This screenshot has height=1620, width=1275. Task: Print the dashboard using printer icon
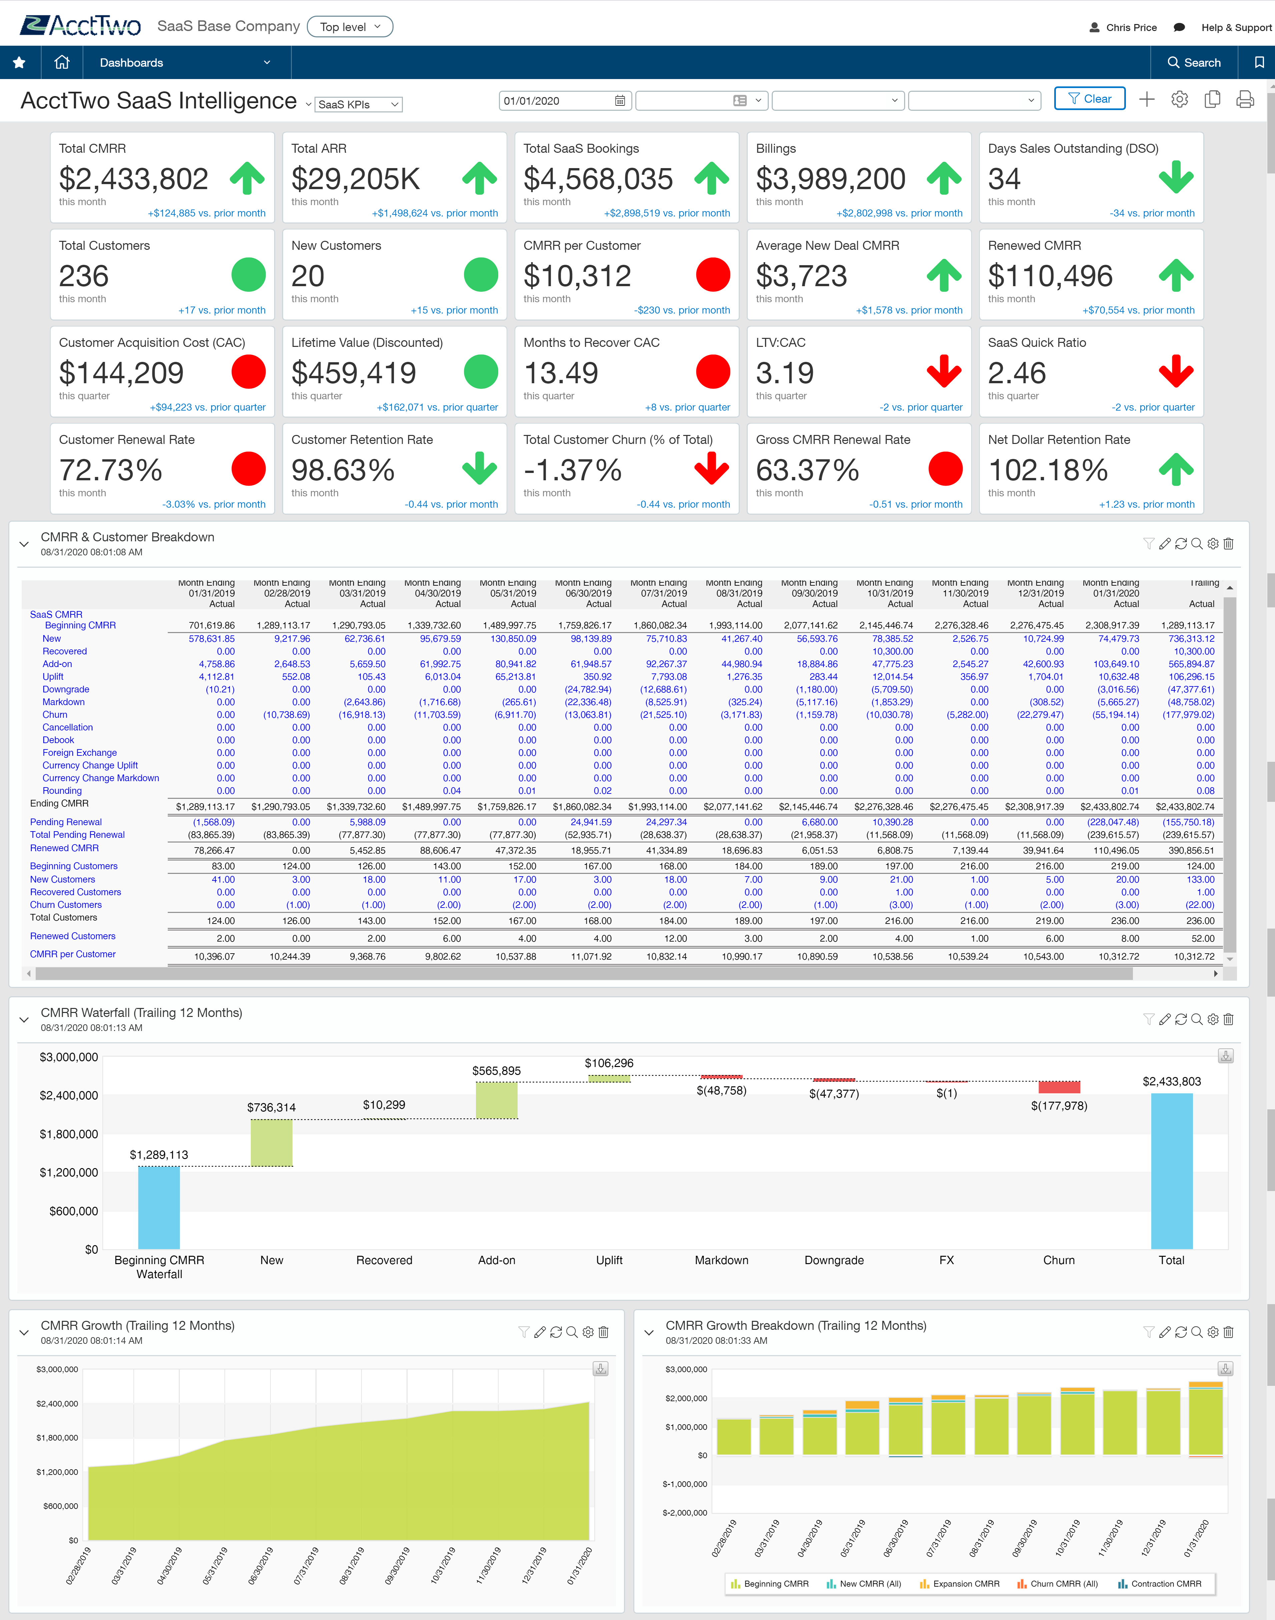click(1244, 99)
